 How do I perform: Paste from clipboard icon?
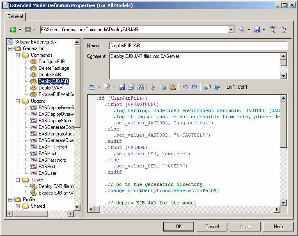coord(172,87)
